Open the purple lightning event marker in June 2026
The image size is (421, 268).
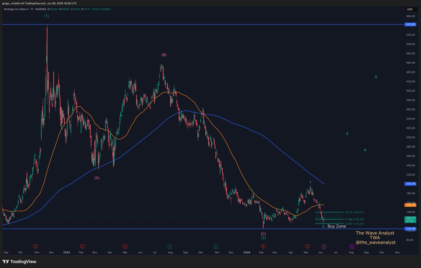324,247
